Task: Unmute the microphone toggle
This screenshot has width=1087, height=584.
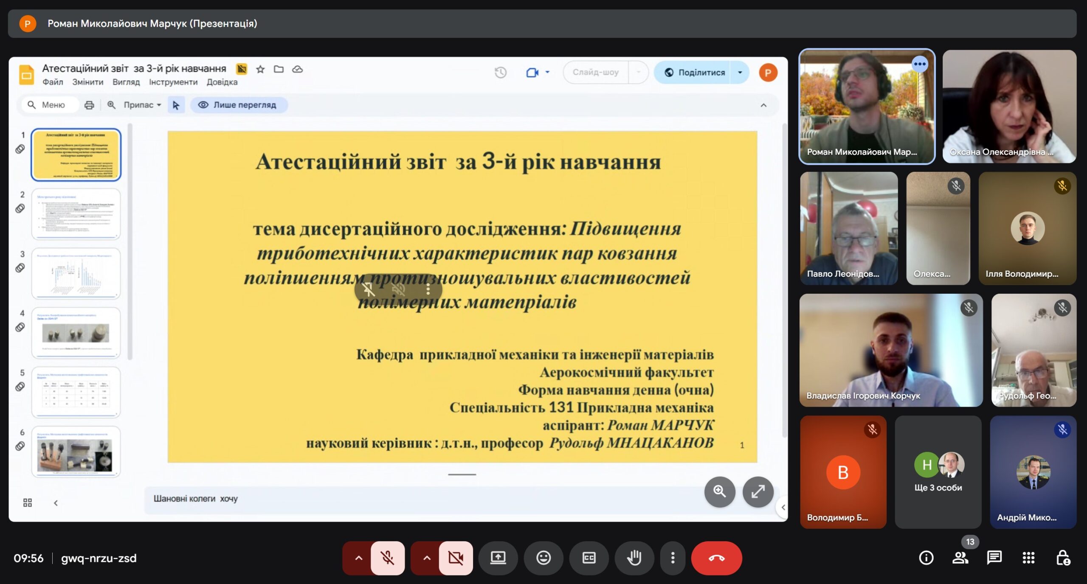Action: (x=387, y=558)
